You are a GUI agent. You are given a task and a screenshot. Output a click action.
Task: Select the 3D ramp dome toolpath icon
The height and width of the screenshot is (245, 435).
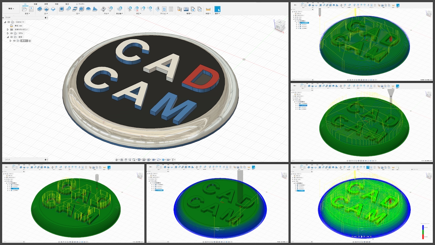click(x=88, y=9)
